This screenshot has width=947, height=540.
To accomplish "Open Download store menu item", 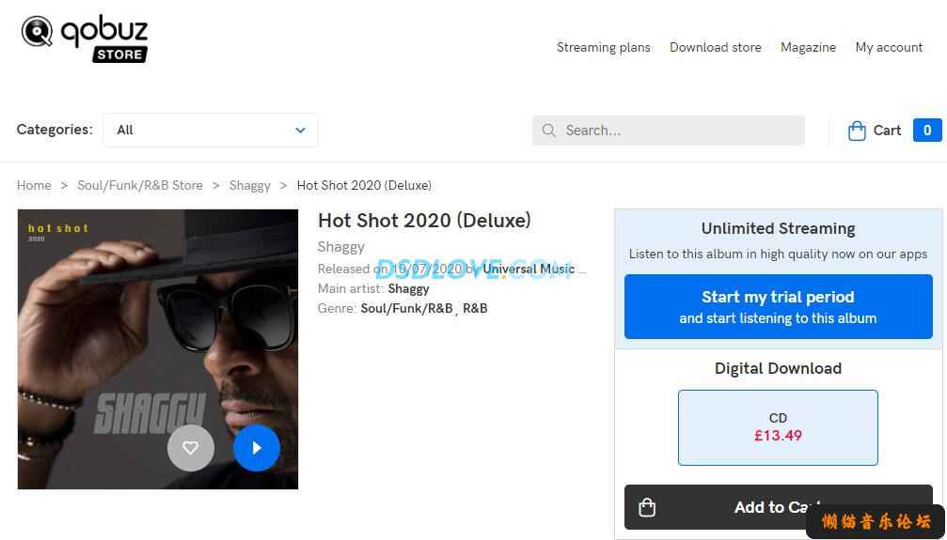I will (x=715, y=47).
